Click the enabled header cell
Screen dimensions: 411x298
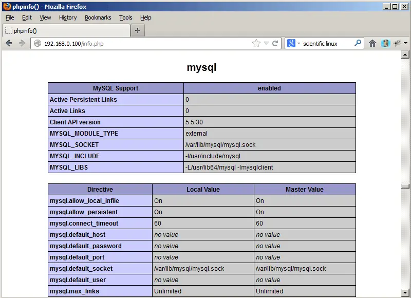point(269,88)
